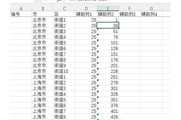The width and height of the screenshot is (181, 120).
Task: Select the highlighted column E header
Action: click(x=108, y=8)
